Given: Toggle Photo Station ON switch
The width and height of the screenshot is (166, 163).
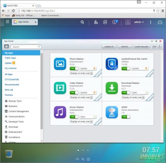Looking at the screenshot, I should 74,68.
